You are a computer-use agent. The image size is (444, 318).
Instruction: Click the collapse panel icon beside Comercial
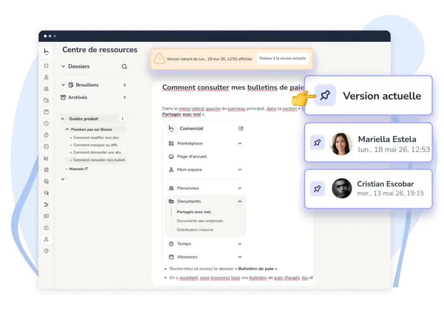241,129
